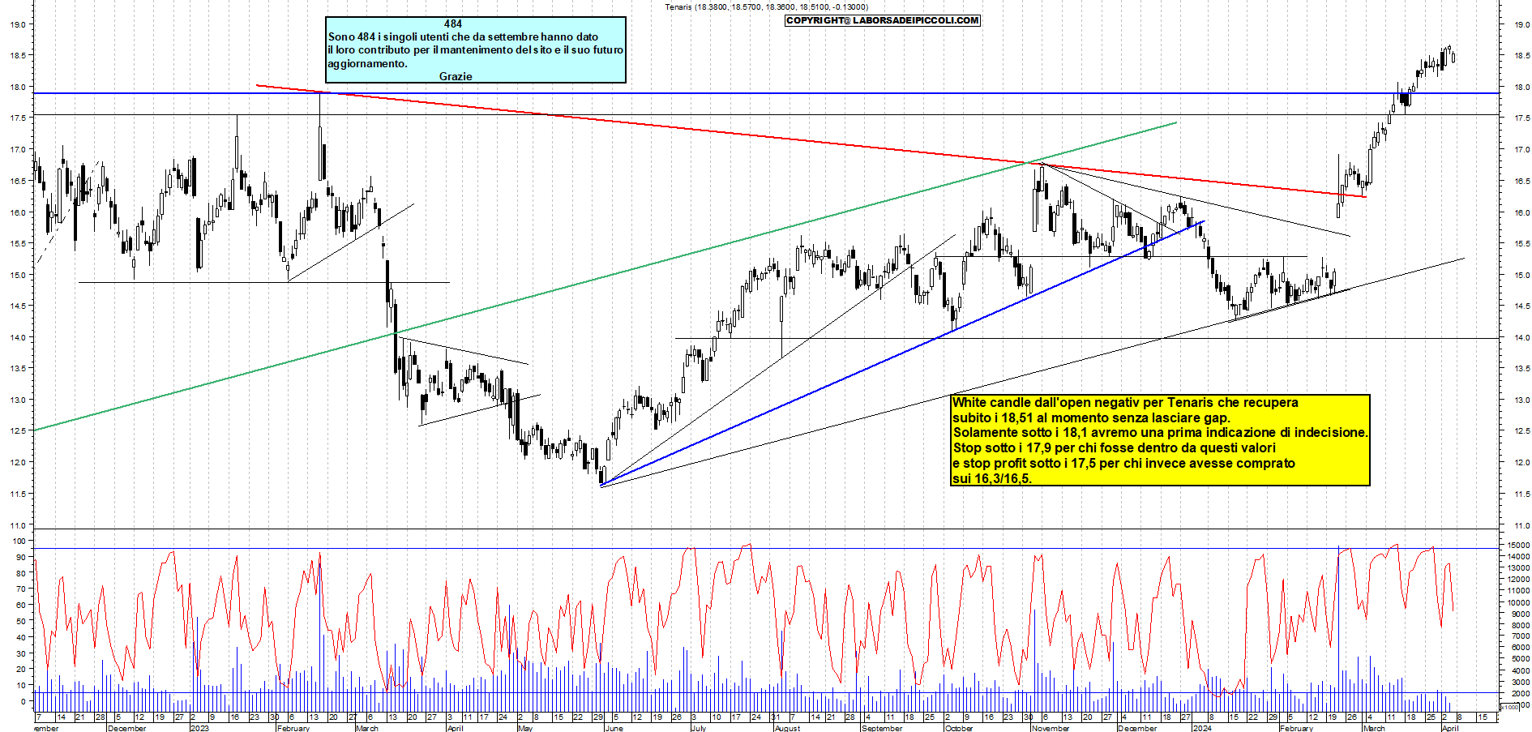
Task: Click the August label on the time axis
Action: click(x=787, y=728)
